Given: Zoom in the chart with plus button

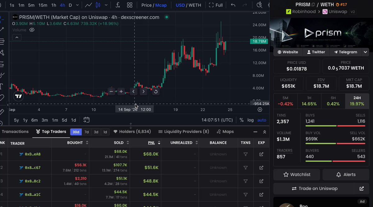Looking at the screenshot, I should tap(121, 92).
